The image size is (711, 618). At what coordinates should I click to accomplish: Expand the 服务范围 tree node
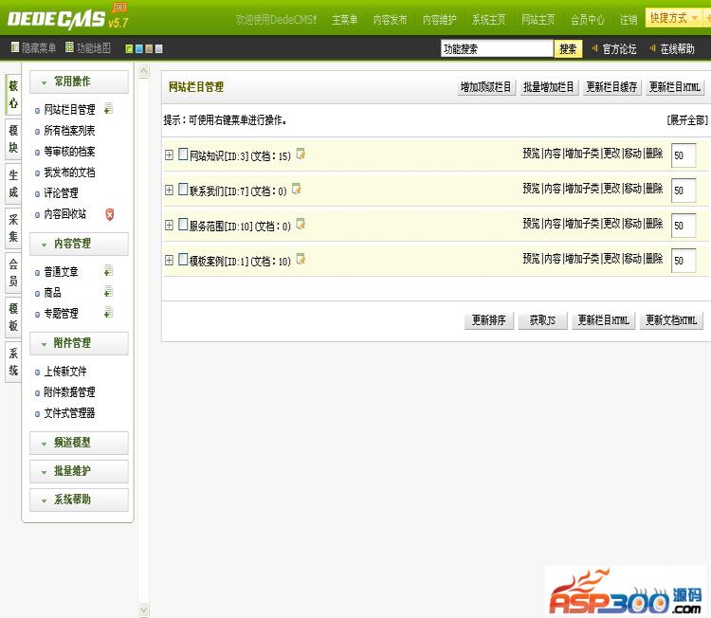click(169, 225)
